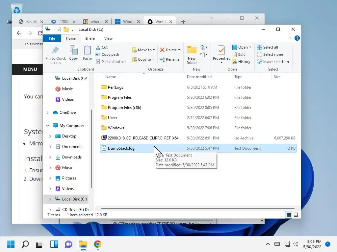Click Invert selection in ribbon
Screen dimensions: 337x252
(273, 62)
